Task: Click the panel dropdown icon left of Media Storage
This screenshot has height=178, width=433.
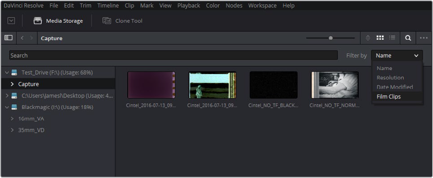Action: pyautogui.click(x=11, y=21)
